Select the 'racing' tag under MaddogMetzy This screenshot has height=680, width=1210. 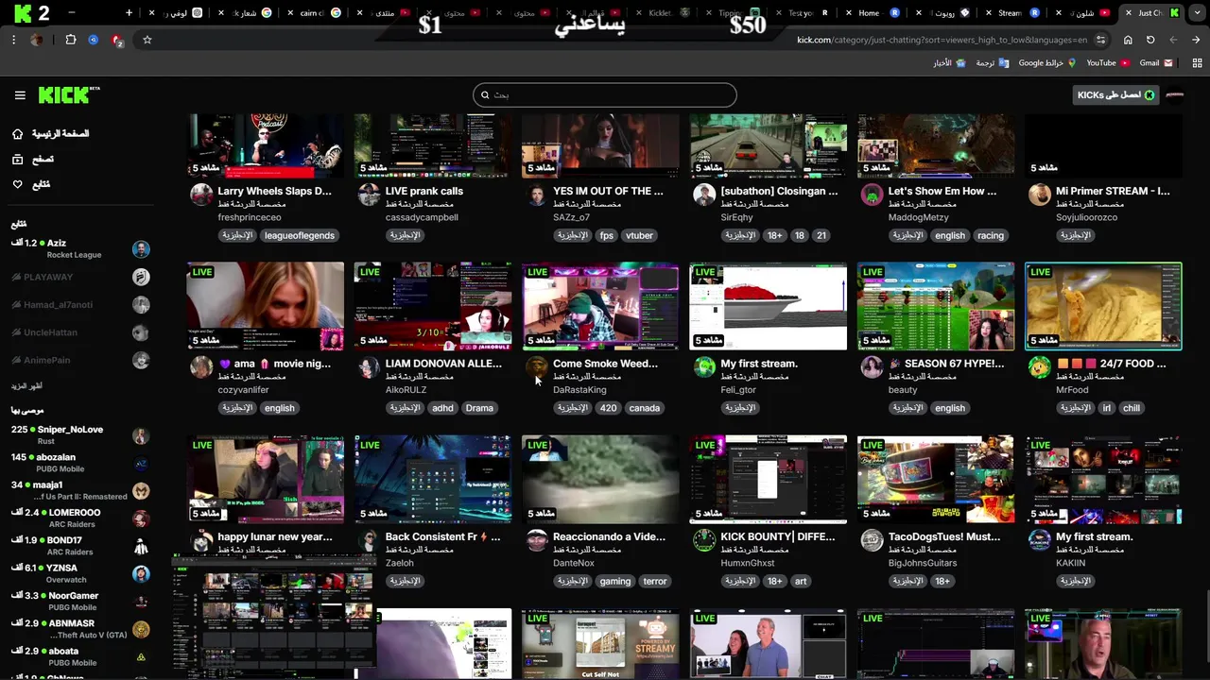[991, 235]
